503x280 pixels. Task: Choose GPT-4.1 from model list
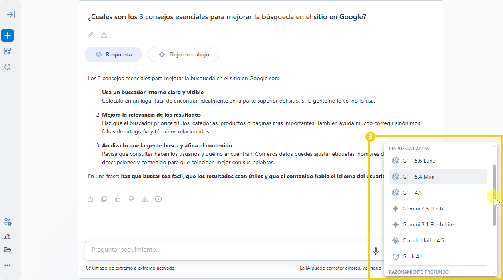[x=438, y=193]
